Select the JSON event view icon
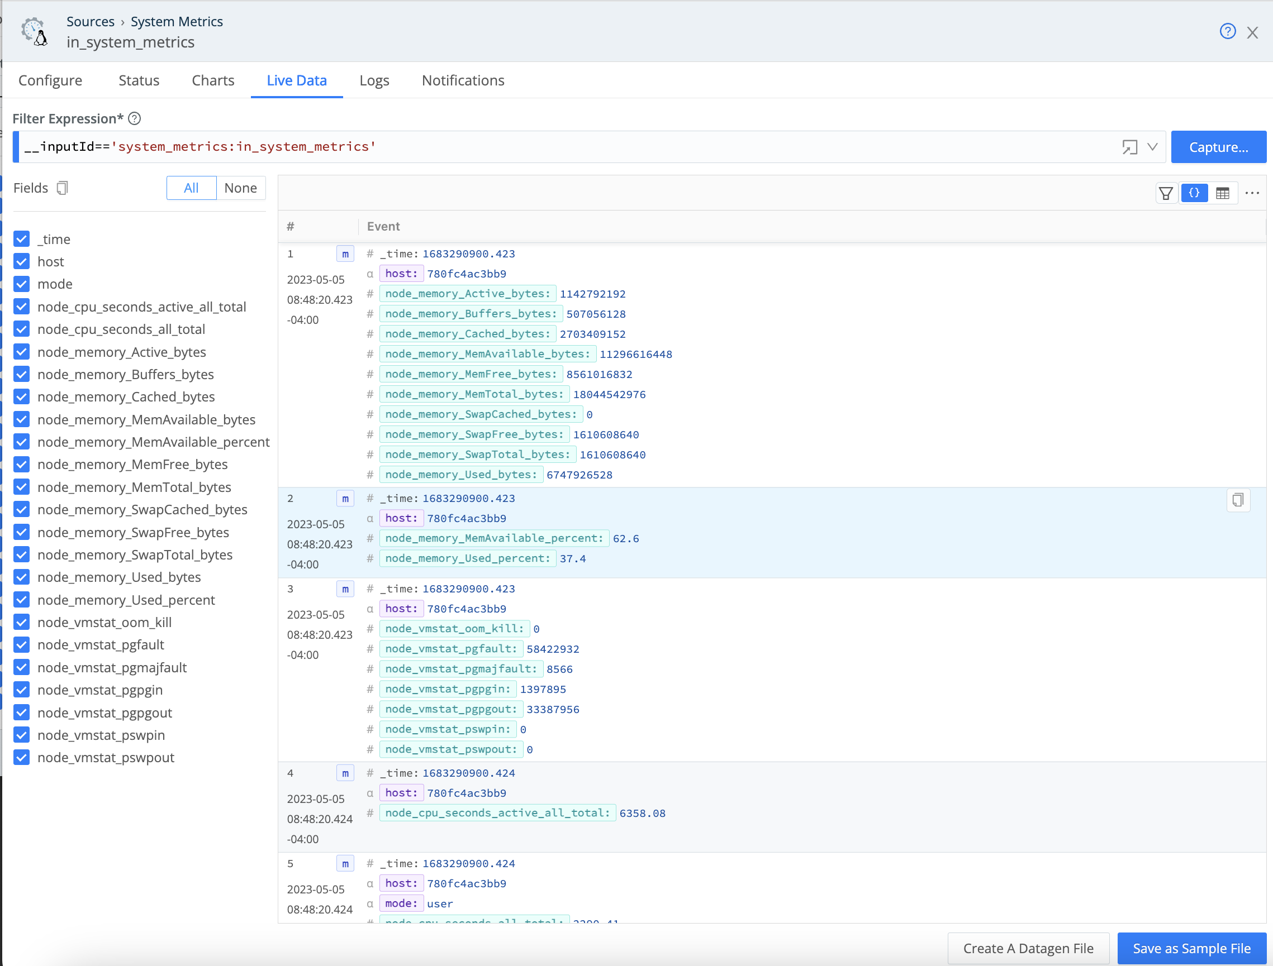The image size is (1273, 966). [x=1195, y=193]
